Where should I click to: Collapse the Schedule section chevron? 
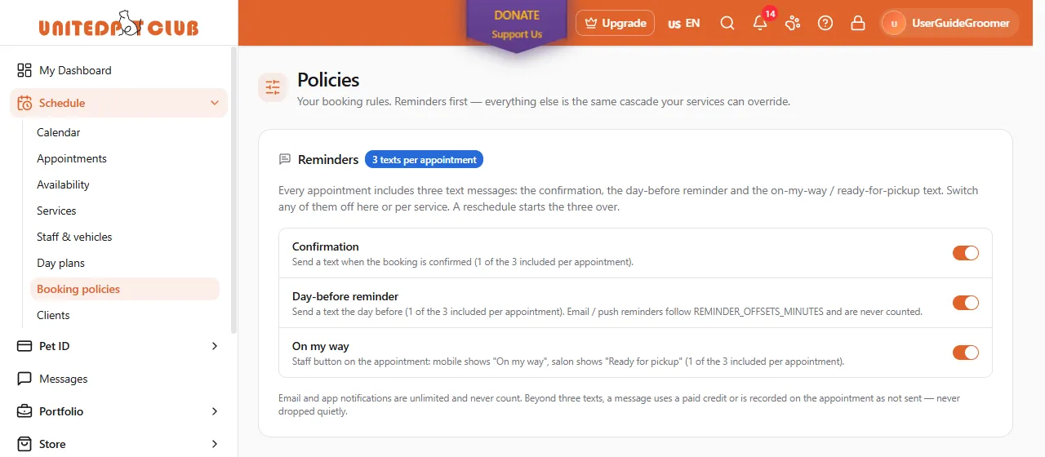[215, 103]
